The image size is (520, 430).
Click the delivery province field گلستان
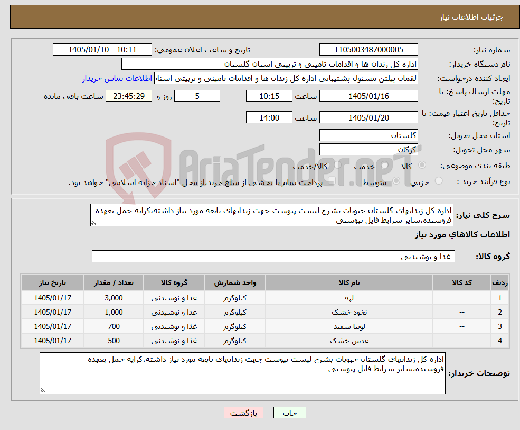(x=368, y=135)
